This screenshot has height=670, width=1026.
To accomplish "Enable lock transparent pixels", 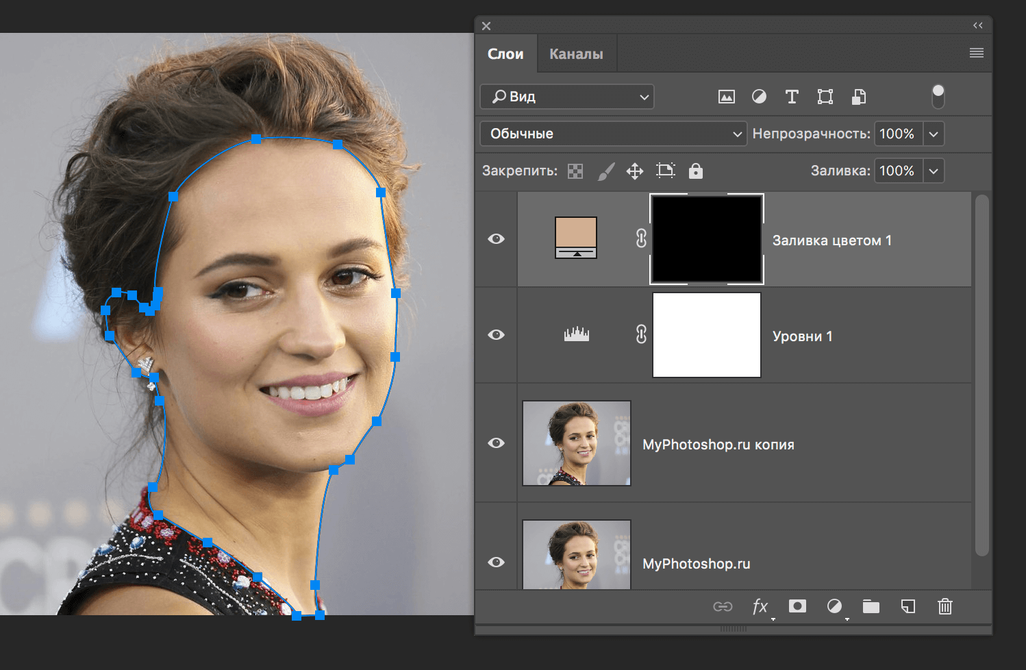I will click(575, 171).
